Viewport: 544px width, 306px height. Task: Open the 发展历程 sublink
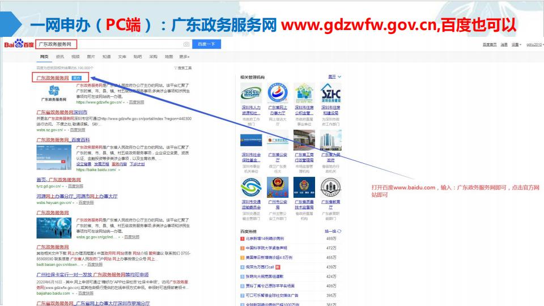[101, 164]
